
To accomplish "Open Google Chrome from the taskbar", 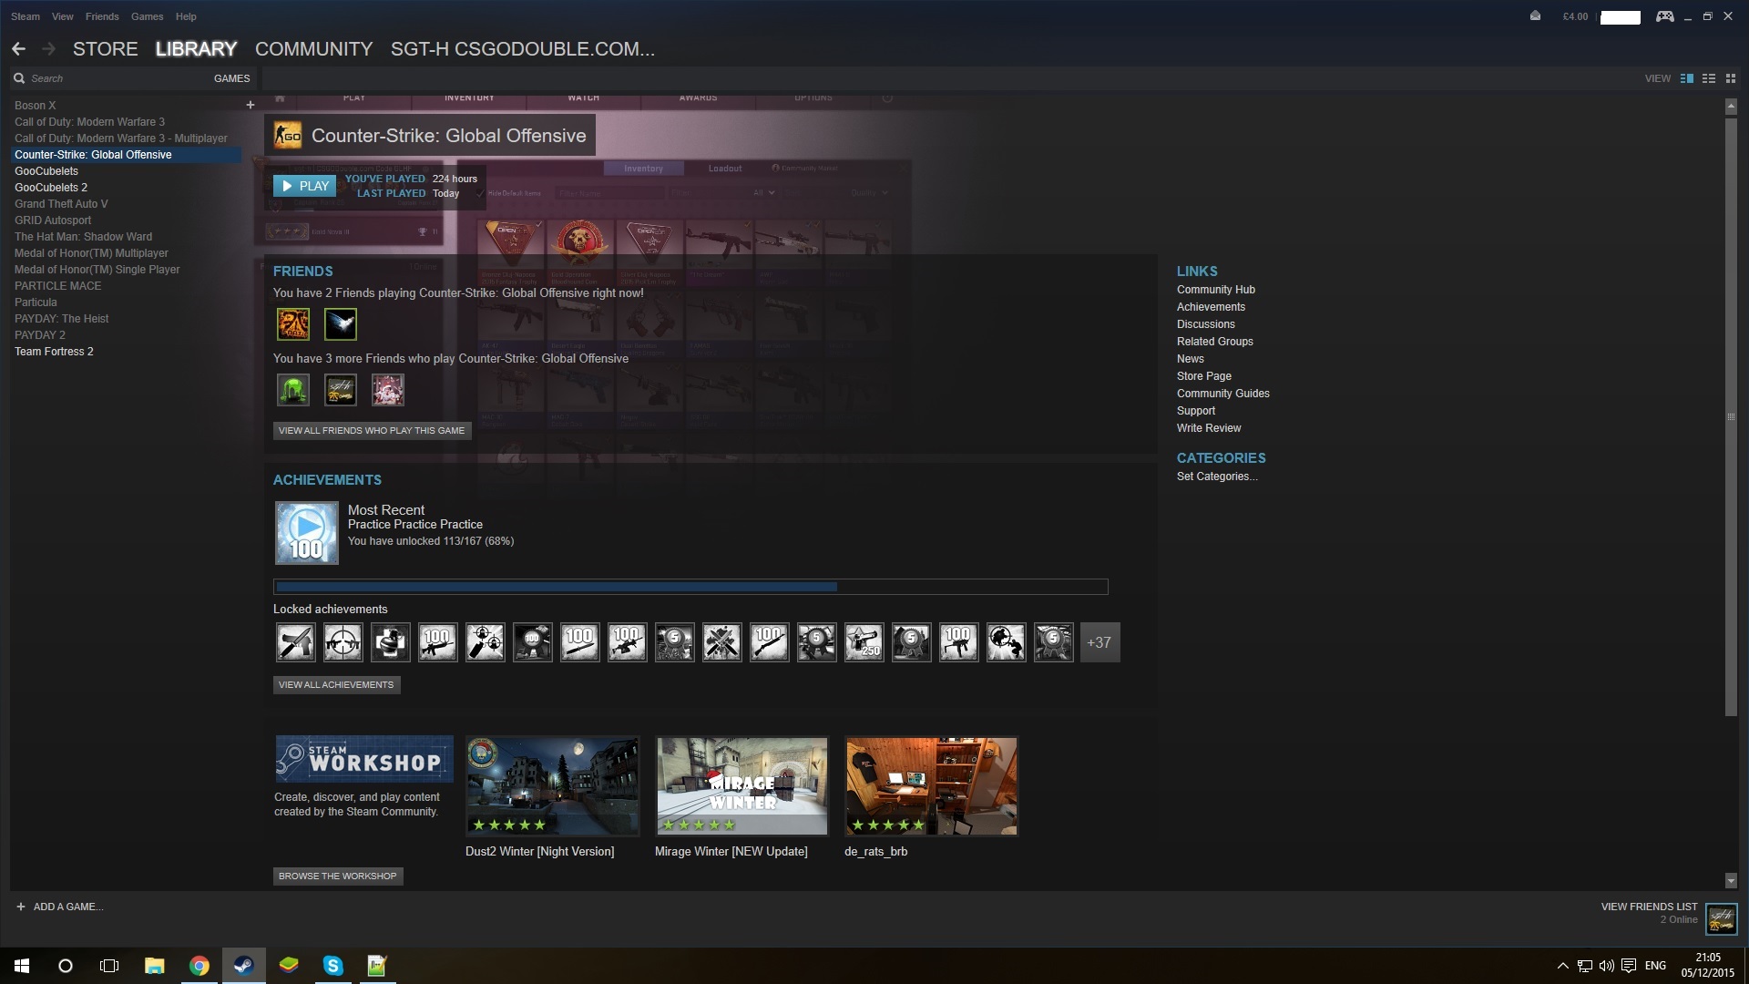I will pos(199,966).
